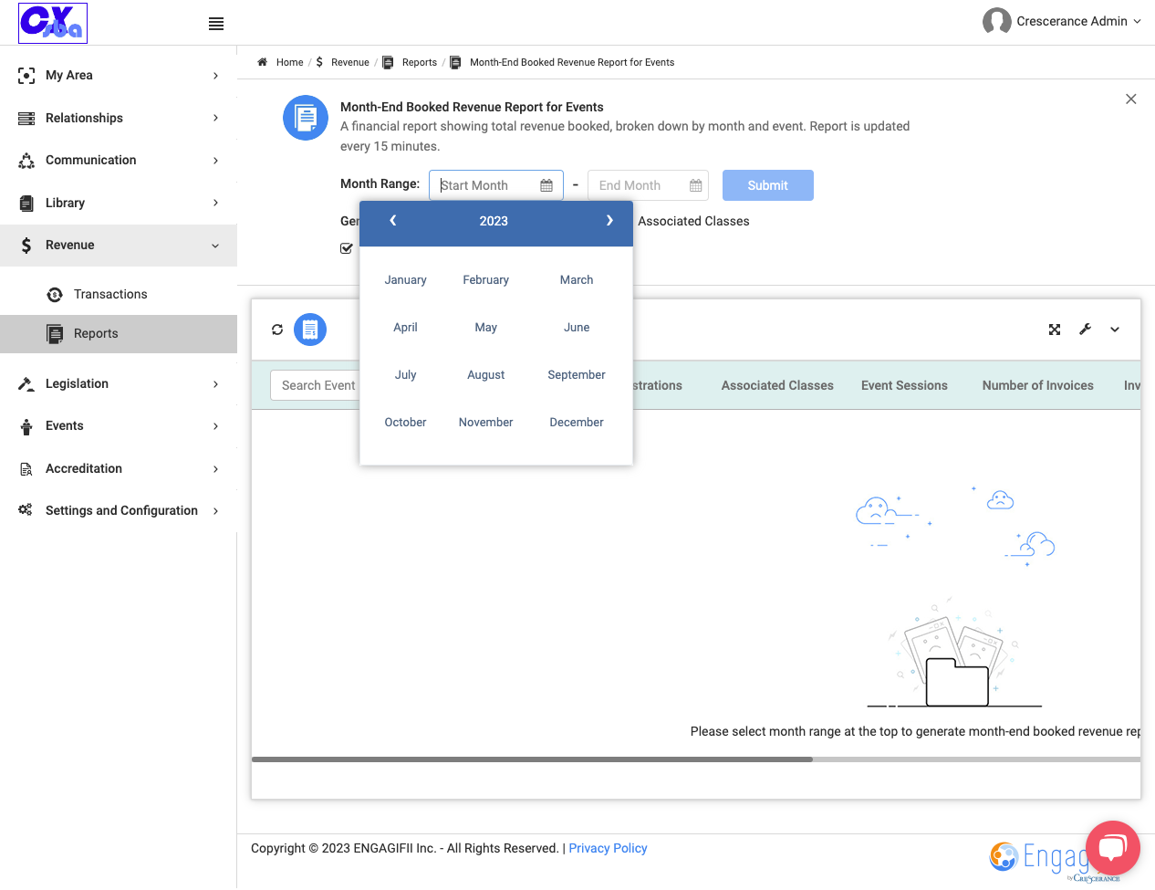The image size is (1155, 890).
Task: Select July in month picker
Action: point(405,375)
